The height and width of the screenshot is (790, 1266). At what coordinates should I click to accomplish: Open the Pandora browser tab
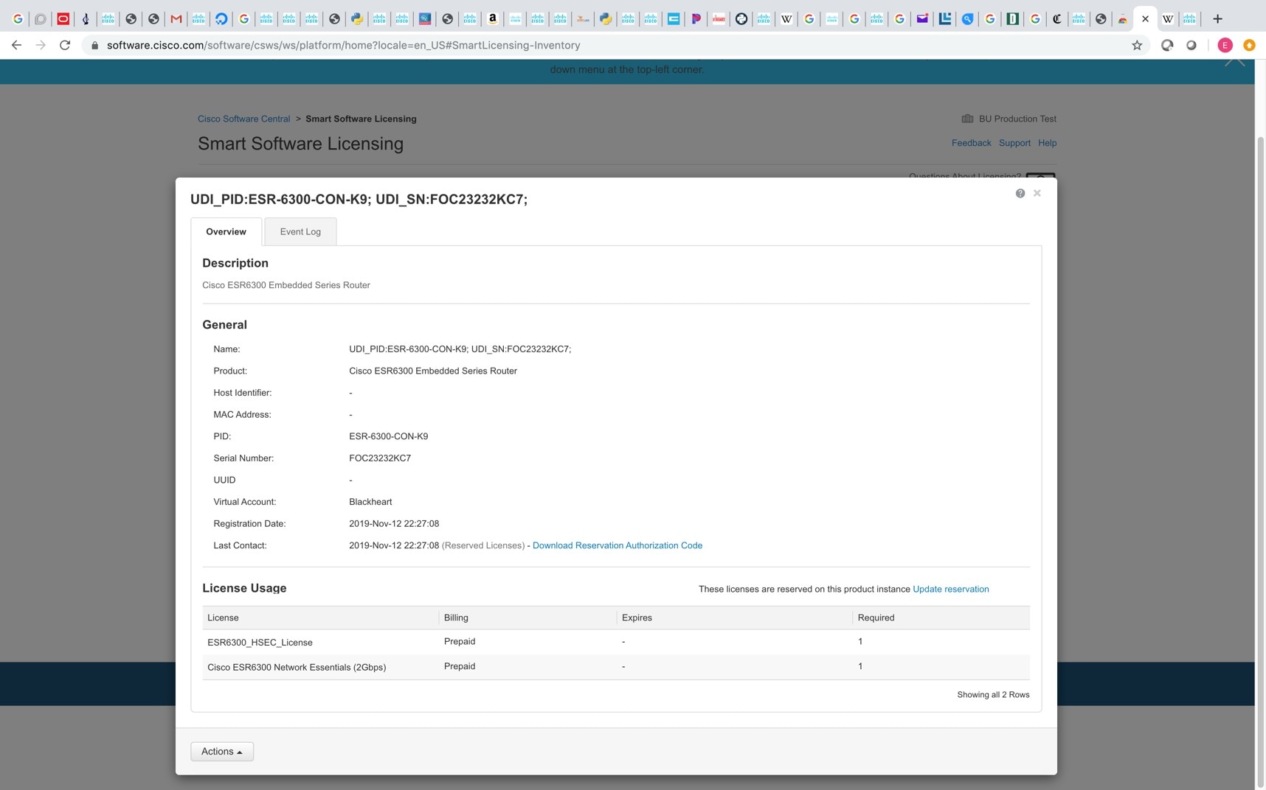coord(696,19)
